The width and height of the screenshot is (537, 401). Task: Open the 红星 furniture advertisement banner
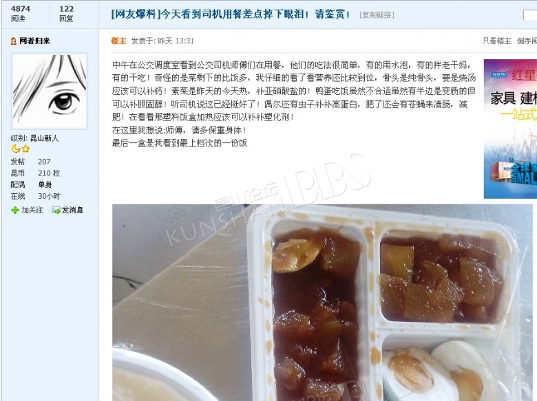(510, 129)
